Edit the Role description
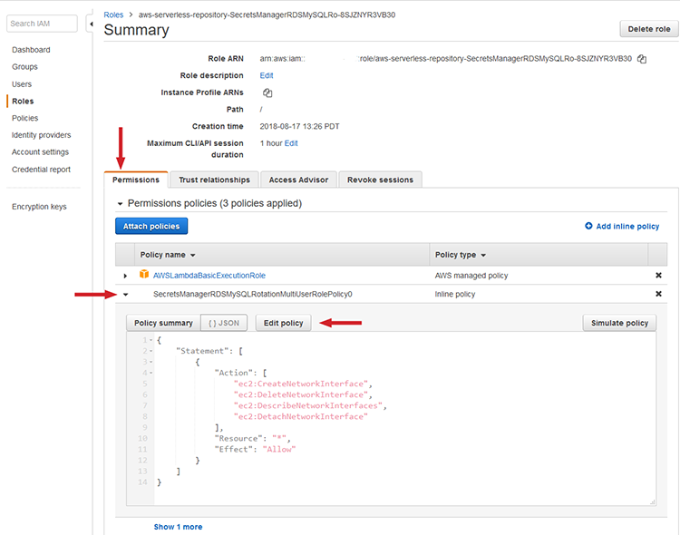Viewport: 680px width, 535px height. tap(267, 75)
